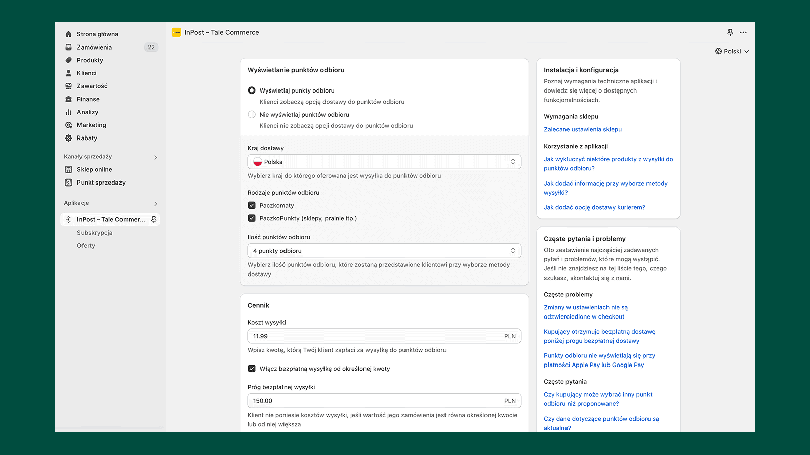Click the Kanały sprzedaży heading
The width and height of the screenshot is (810, 455).
(x=88, y=157)
